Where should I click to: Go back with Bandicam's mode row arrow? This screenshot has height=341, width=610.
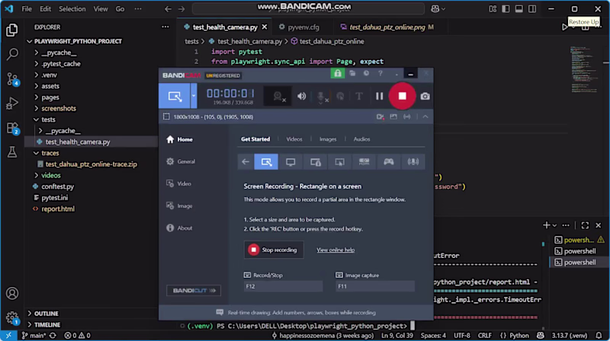point(246,161)
